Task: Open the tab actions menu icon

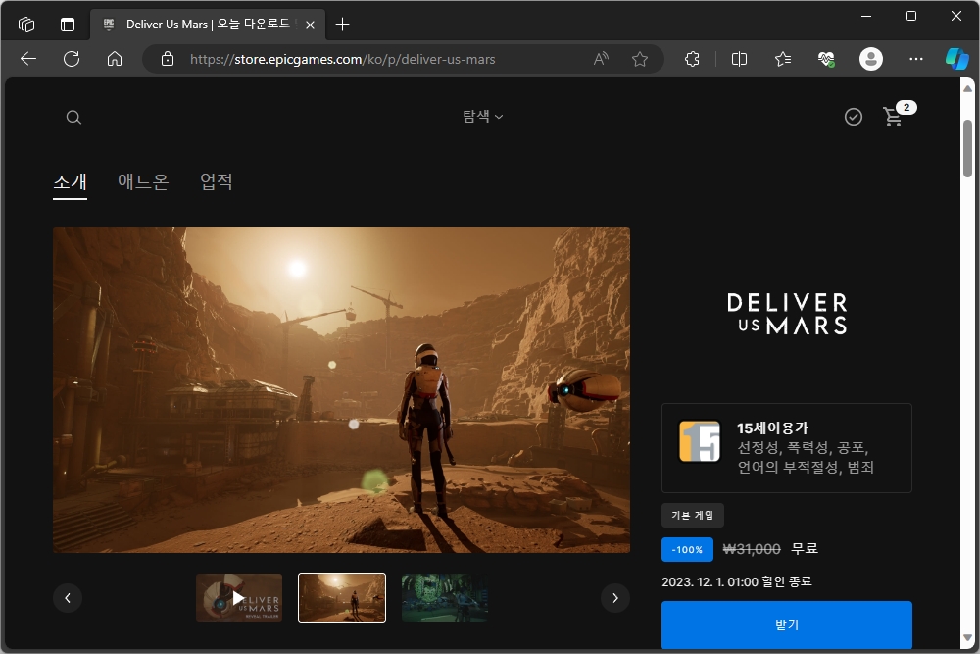Action: tap(68, 25)
